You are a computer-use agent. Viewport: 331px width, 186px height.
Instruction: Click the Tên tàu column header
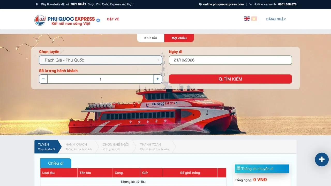[95, 173]
